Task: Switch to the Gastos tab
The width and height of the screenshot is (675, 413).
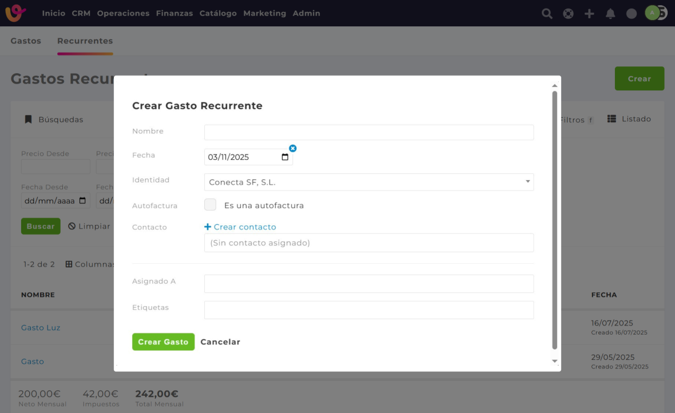Action: (26, 41)
